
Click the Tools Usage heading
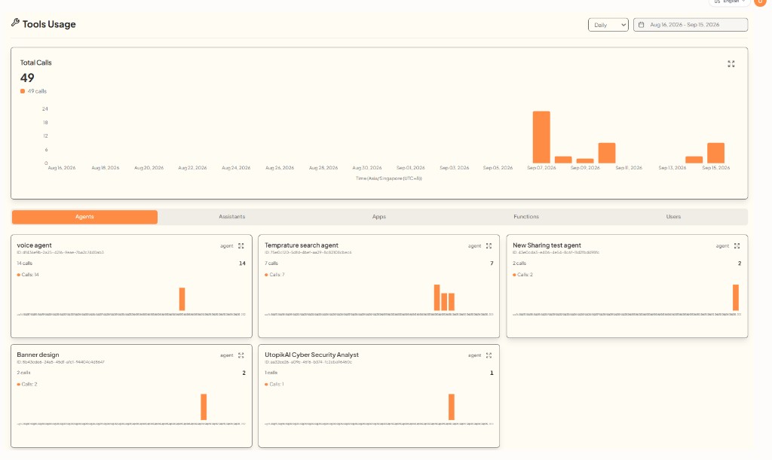(49, 24)
